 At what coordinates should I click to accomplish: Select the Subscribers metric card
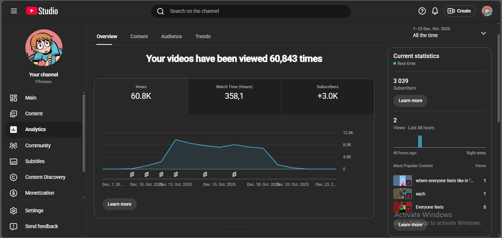[x=327, y=96]
